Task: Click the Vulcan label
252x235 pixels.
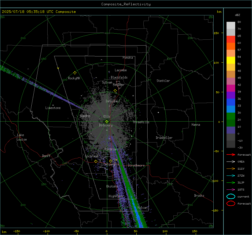Action: point(143,208)
